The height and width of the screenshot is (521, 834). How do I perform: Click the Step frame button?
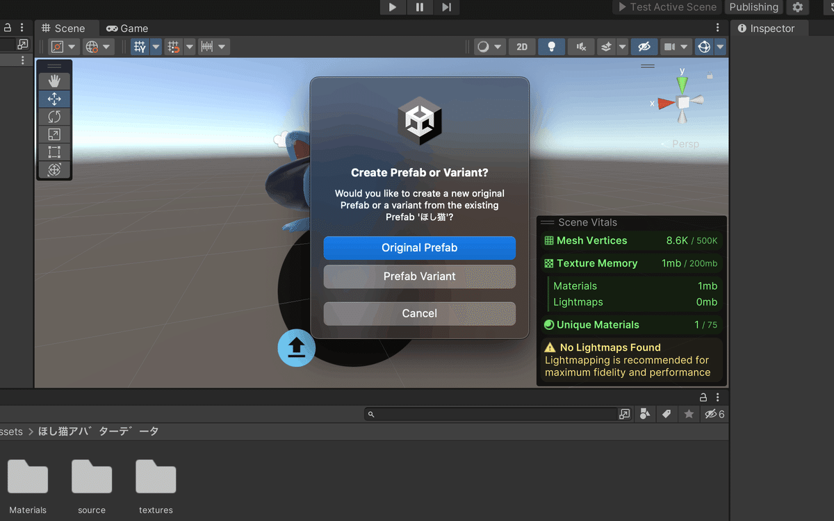446,7
